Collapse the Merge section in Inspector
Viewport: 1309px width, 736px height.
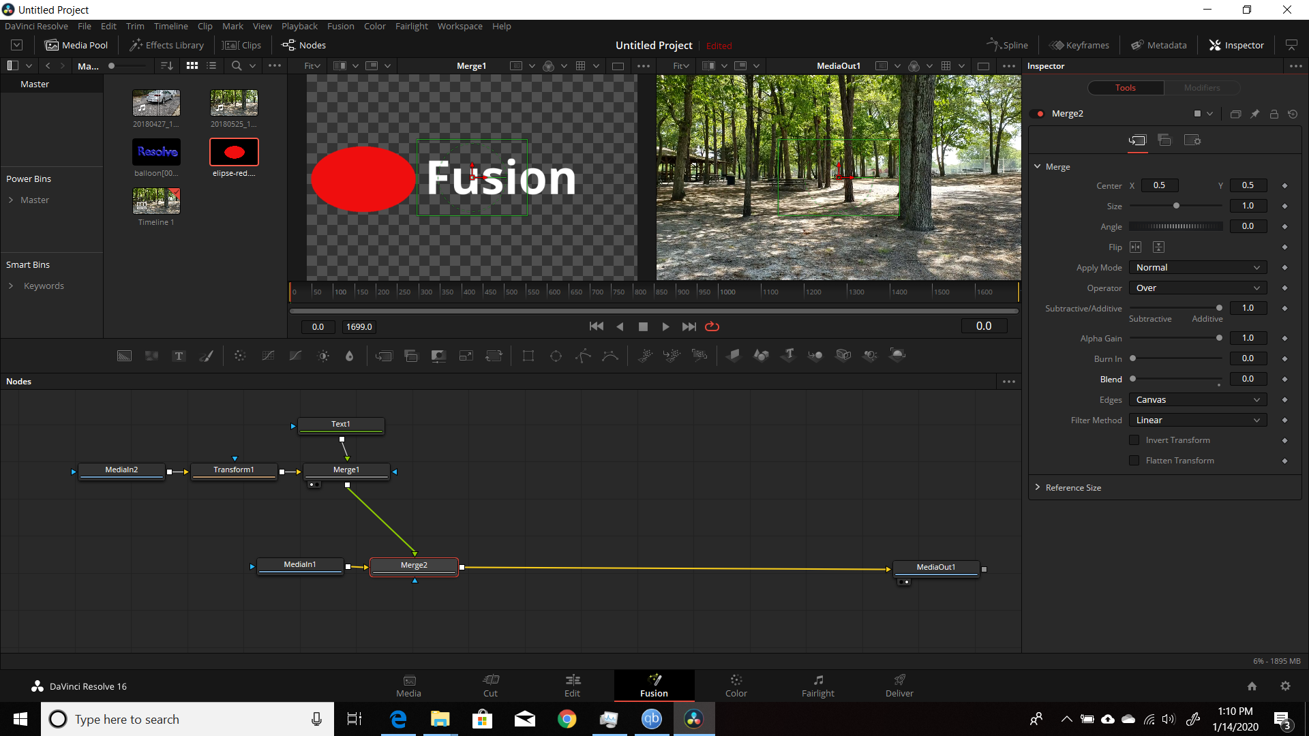pos(1038,166)
